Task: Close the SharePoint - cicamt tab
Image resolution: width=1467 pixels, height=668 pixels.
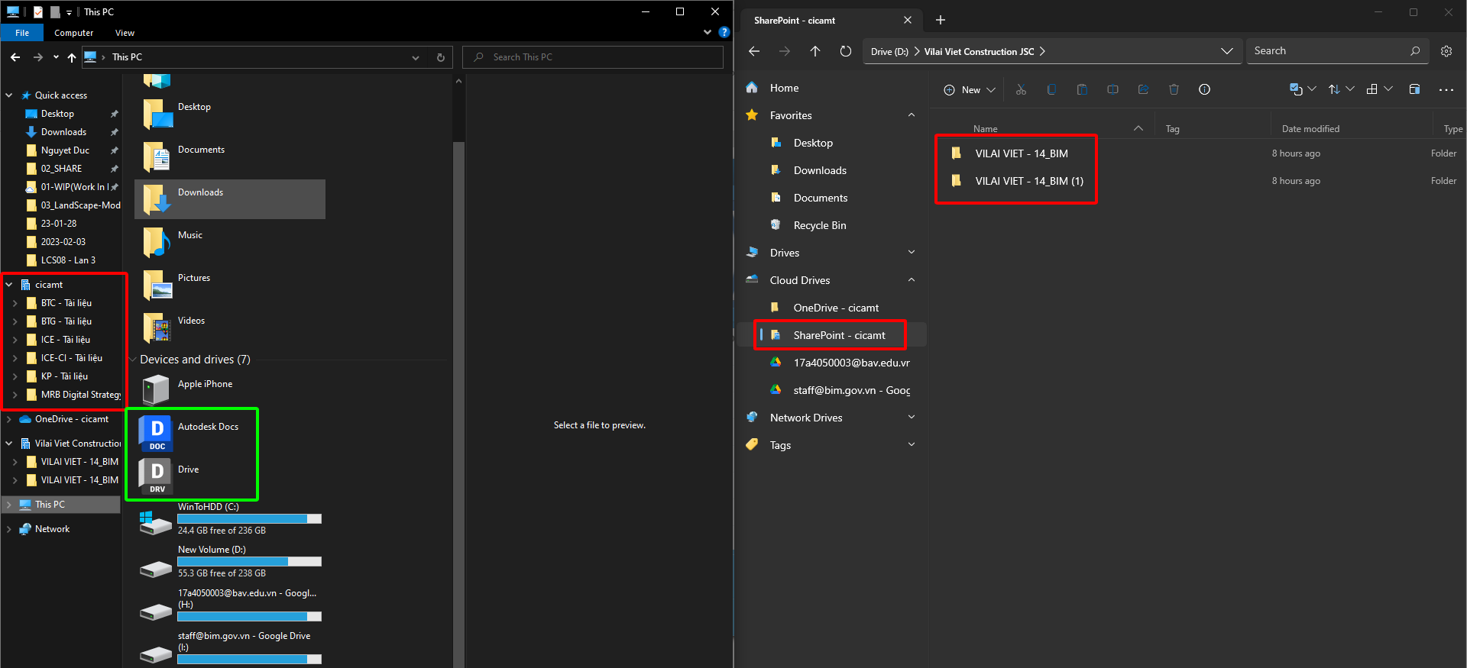Action: coord(908,20)
